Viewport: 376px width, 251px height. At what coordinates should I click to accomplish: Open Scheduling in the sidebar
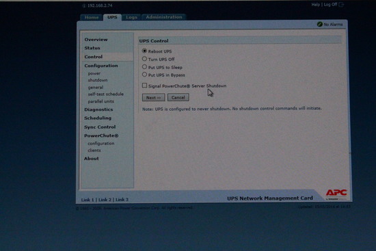98,118
